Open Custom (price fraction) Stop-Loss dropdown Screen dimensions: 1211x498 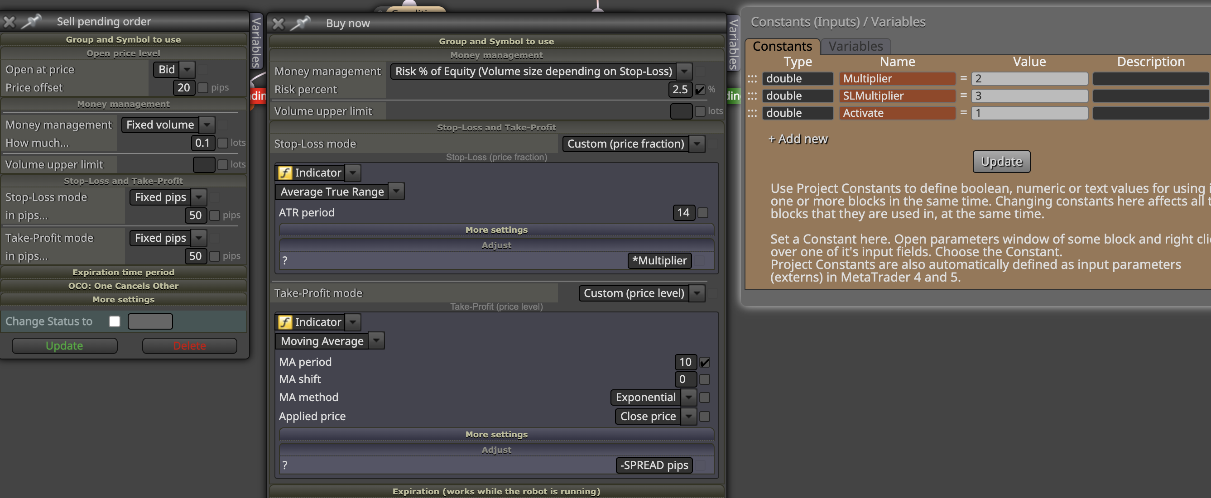697,144
